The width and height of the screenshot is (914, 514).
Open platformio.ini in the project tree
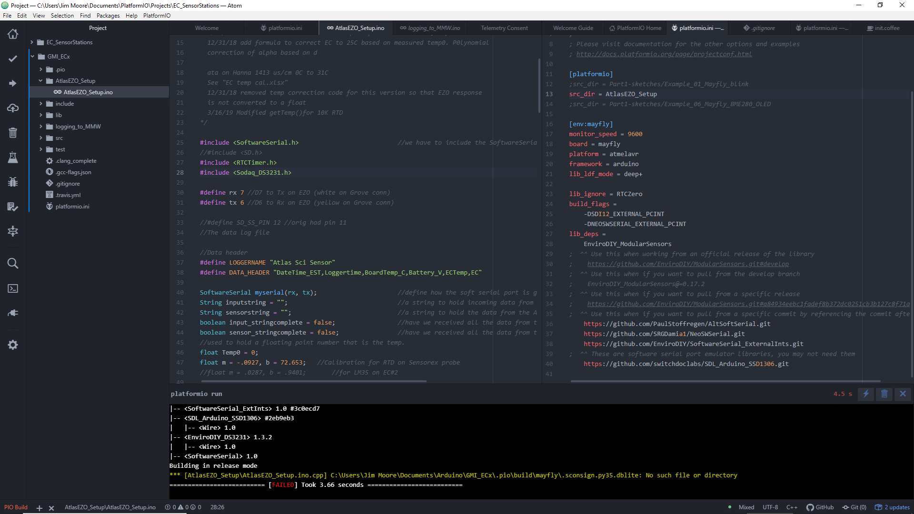tap(72, 207)
